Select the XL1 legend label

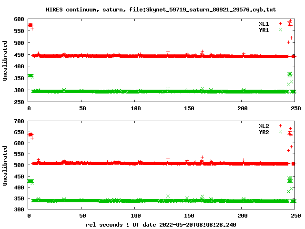click(x=264, y=24)
